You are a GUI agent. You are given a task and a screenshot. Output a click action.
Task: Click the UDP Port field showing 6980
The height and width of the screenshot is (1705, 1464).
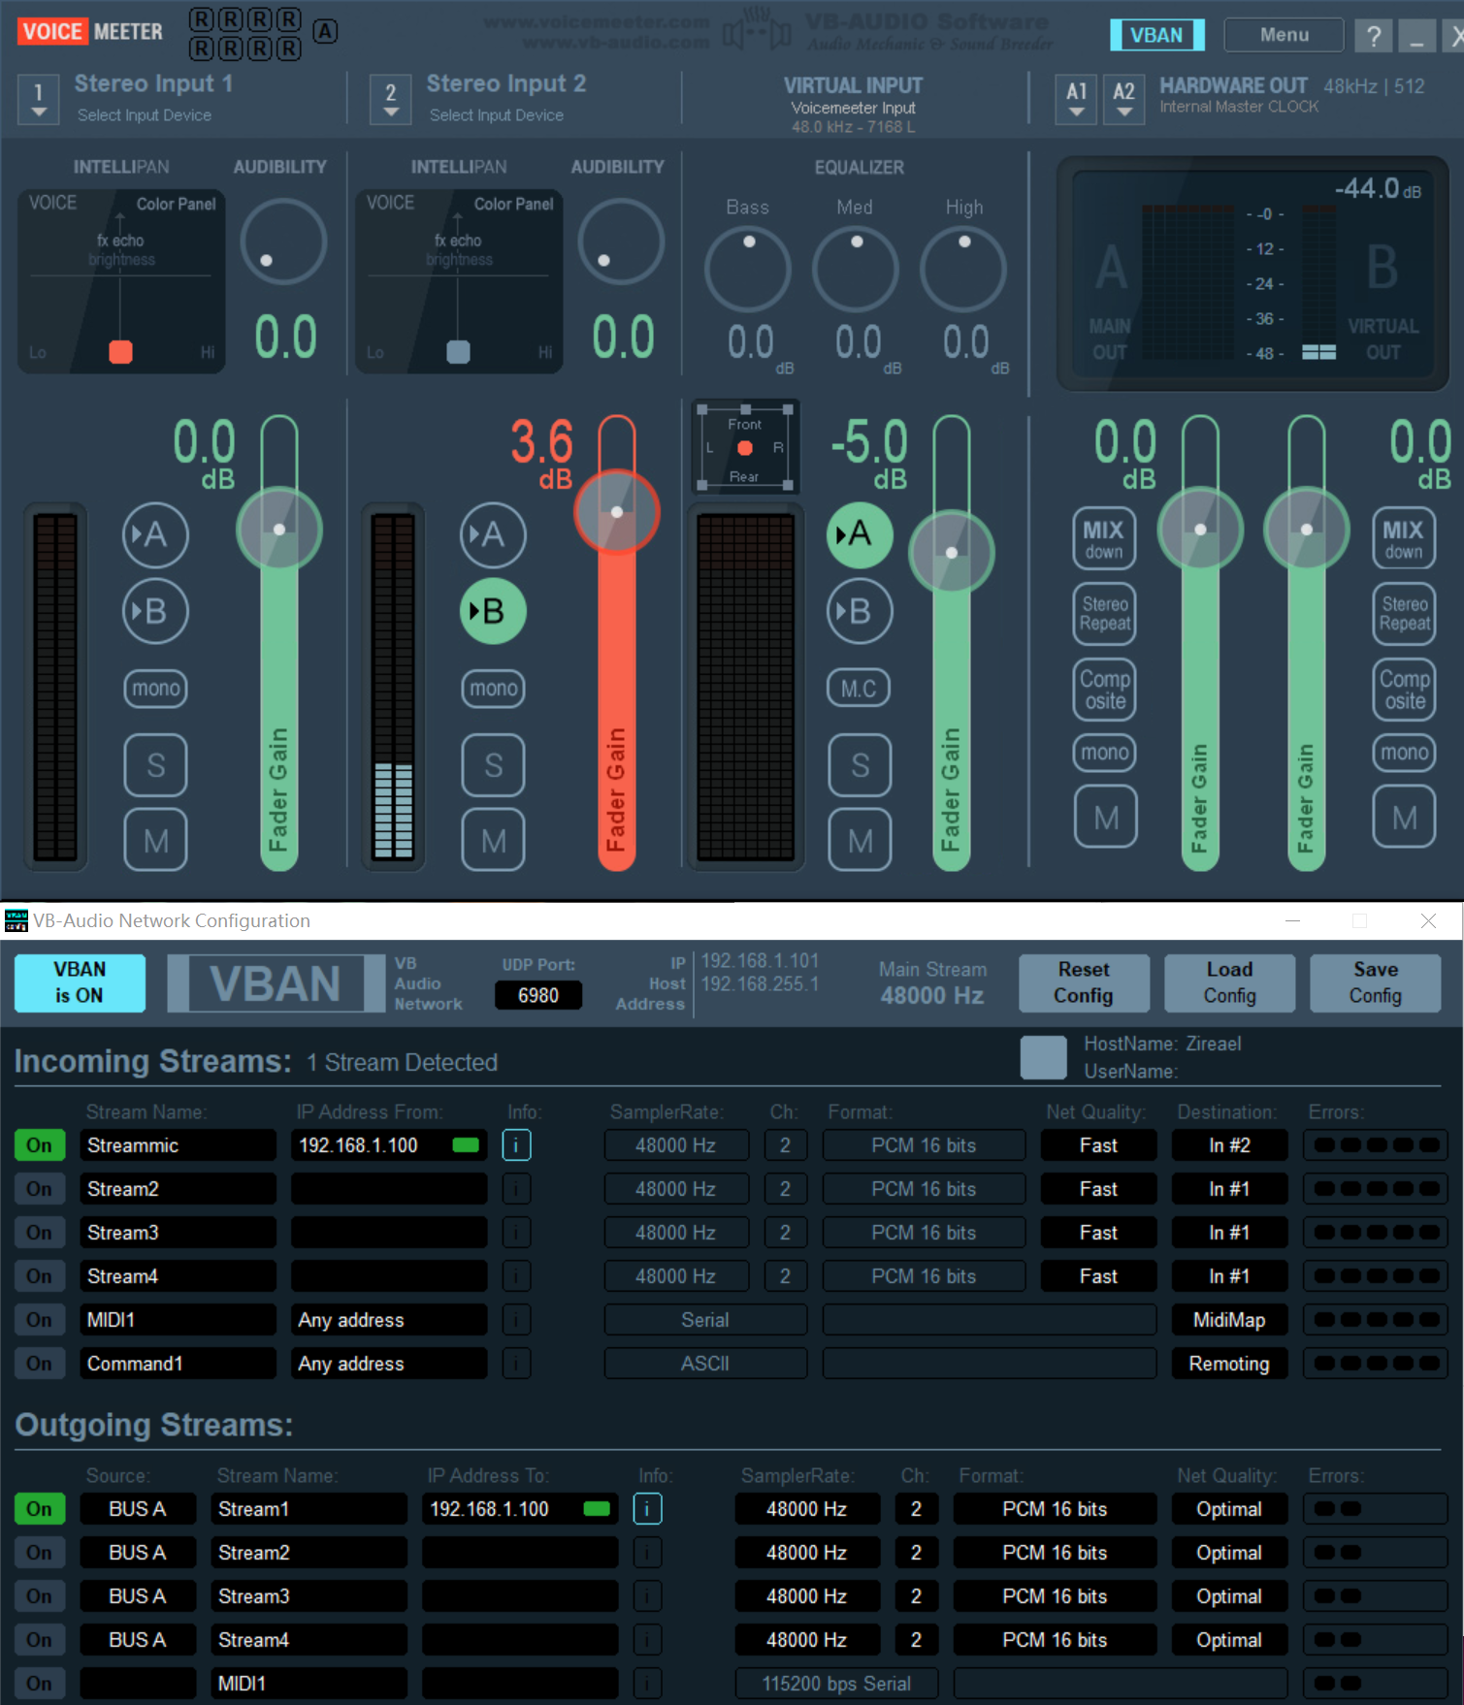(537, 995)
